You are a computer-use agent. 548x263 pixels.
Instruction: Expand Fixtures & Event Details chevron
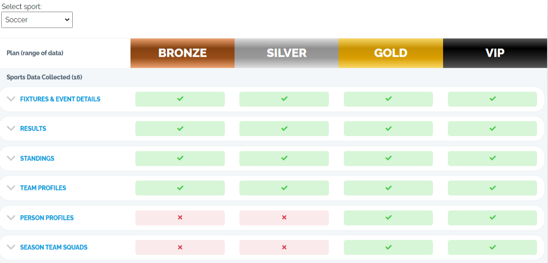click(x=11, y=99)
